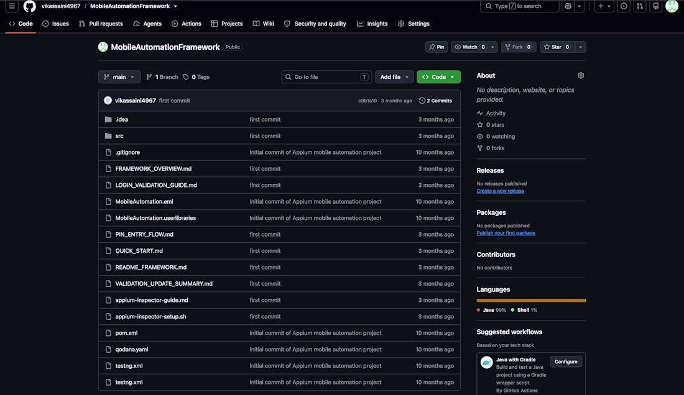Click the GitHub logo home icon

click(30, 6)
